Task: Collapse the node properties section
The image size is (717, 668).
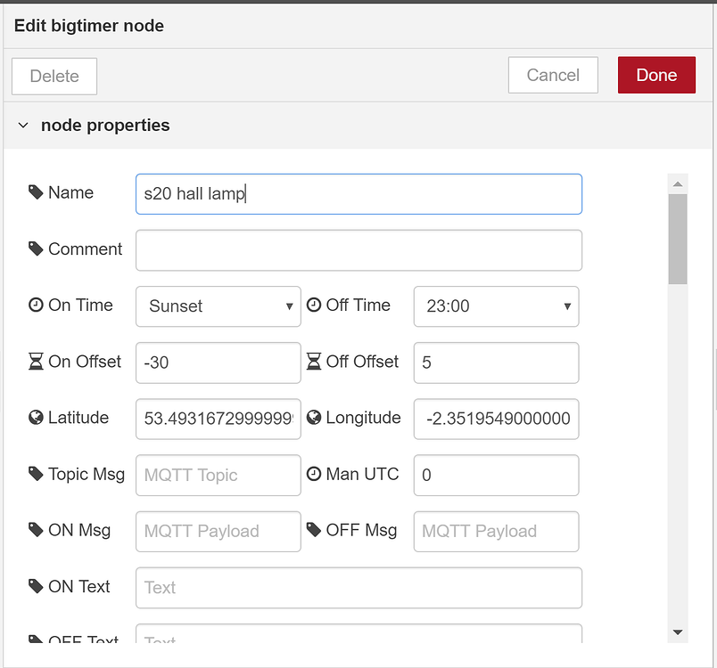Action: coord(22,126)
